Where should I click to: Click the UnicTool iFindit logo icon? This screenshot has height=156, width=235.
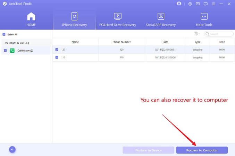[x=4, y=4]
